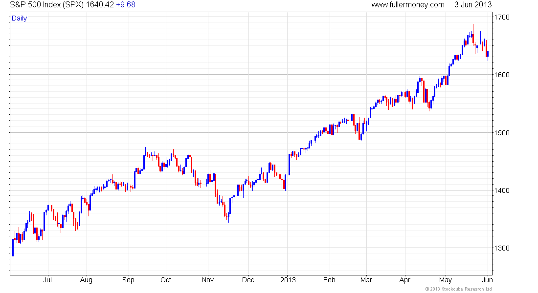Click the Nov month axis label
538x293 pixels.
[x=208, y=280]
